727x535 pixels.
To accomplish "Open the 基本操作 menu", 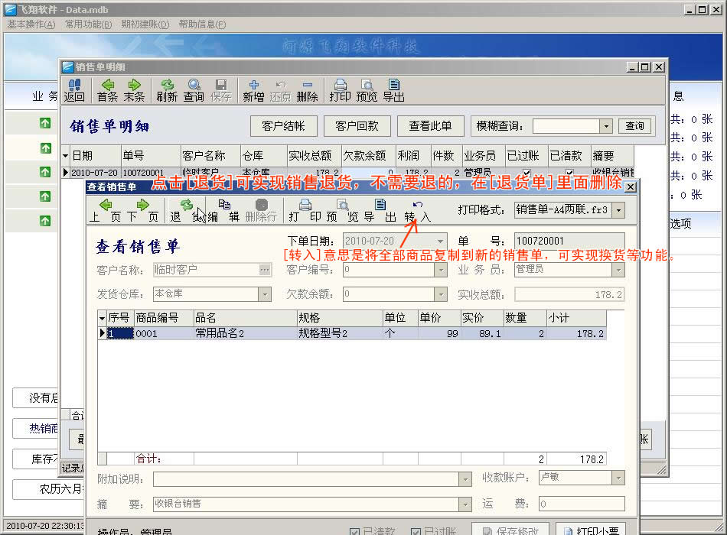I will (31, 24).
